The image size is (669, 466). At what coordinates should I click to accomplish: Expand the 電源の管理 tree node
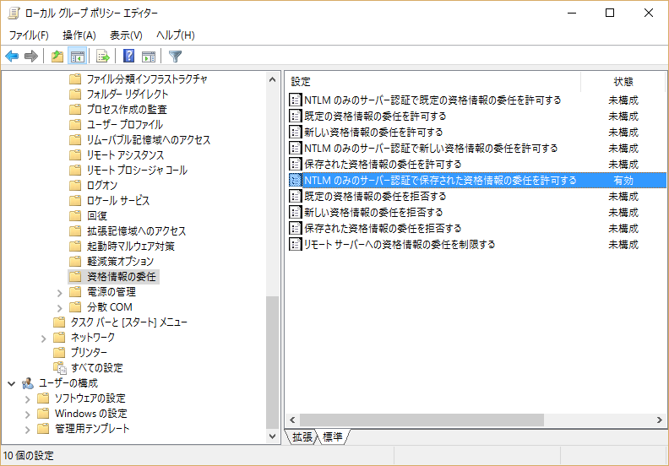[59, 292]
